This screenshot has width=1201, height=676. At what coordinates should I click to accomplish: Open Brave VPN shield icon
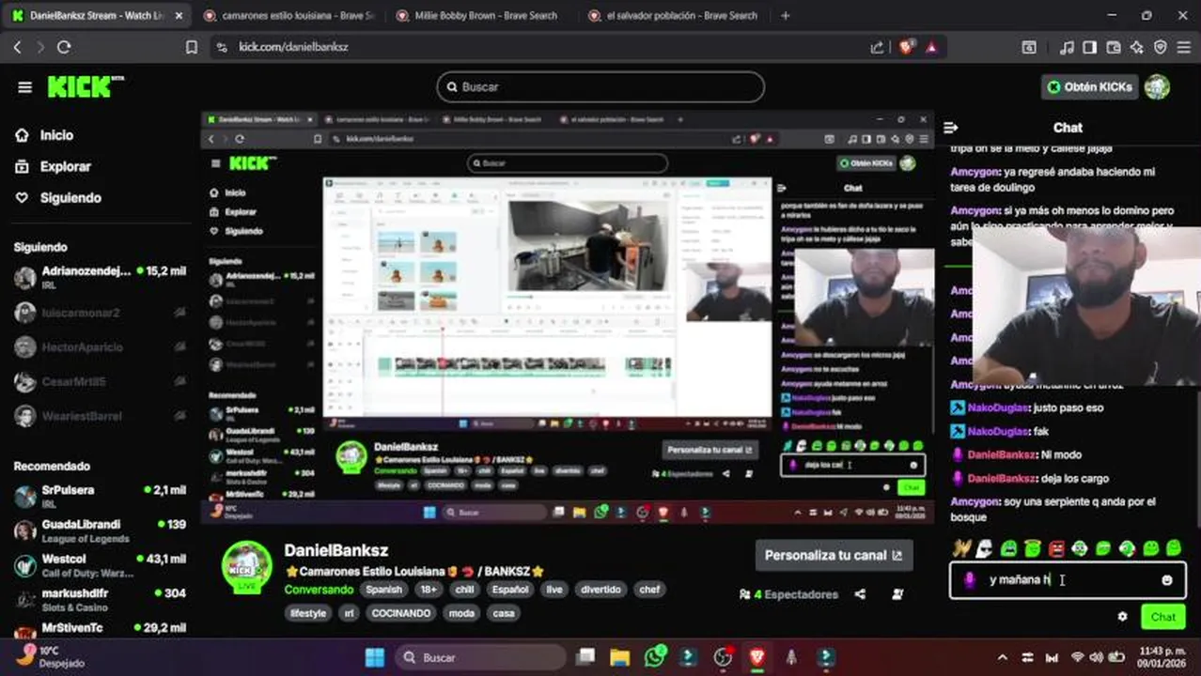pos(1161,47)
